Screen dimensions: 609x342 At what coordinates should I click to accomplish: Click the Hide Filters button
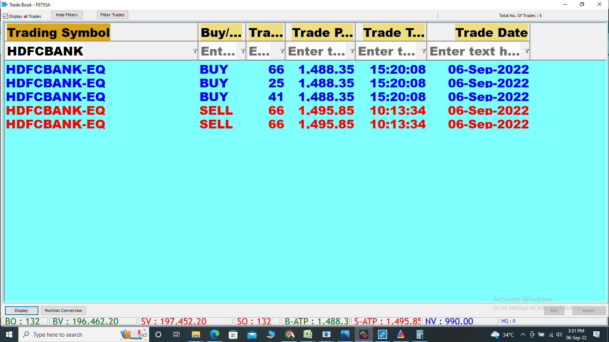click(x=67, y=15)
